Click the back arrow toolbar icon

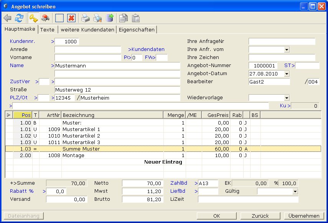(x=7, y=18)
